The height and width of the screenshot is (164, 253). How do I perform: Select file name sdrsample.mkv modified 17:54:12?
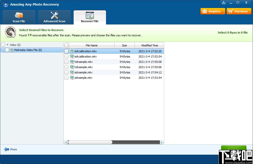point(83,72)
